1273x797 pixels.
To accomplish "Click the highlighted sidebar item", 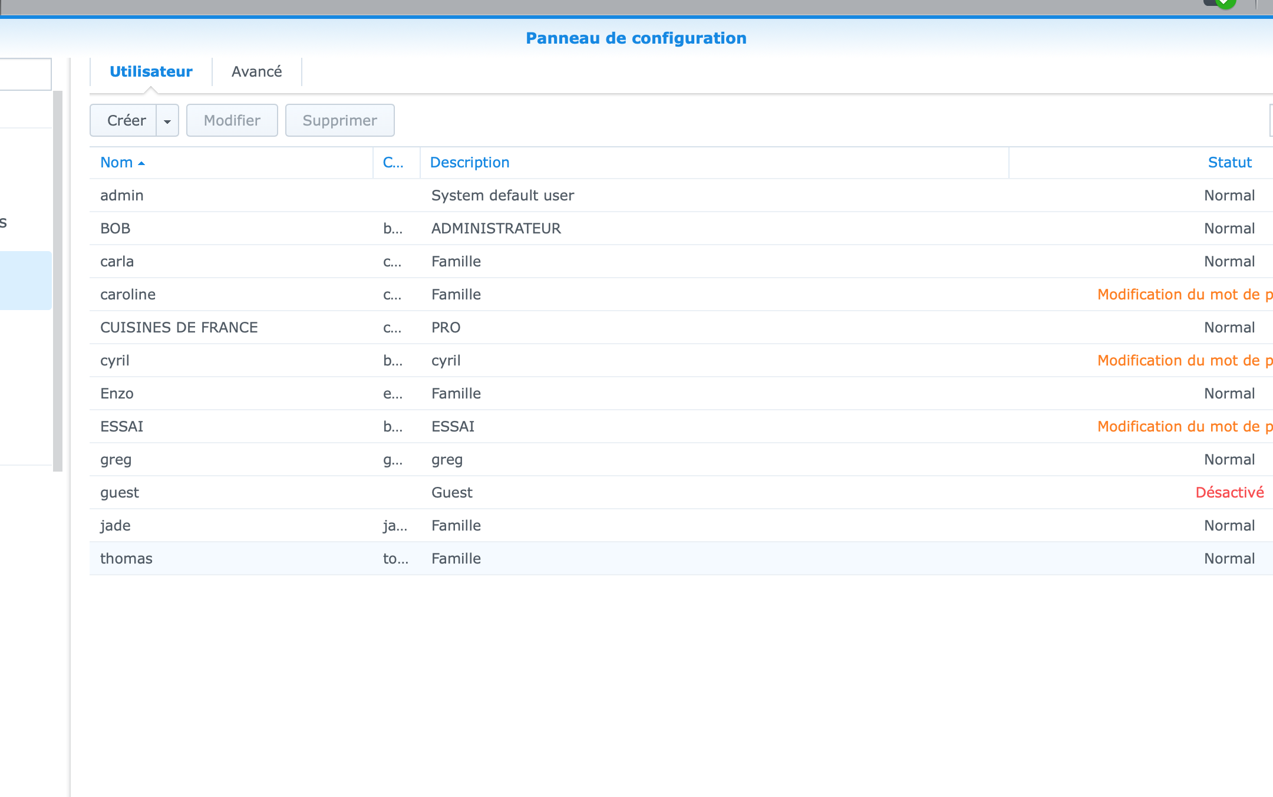I will point(26,281).
